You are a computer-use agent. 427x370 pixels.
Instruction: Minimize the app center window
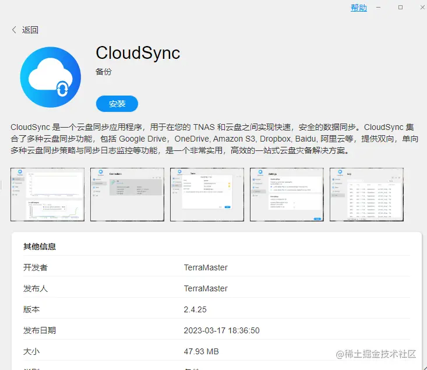378,8
